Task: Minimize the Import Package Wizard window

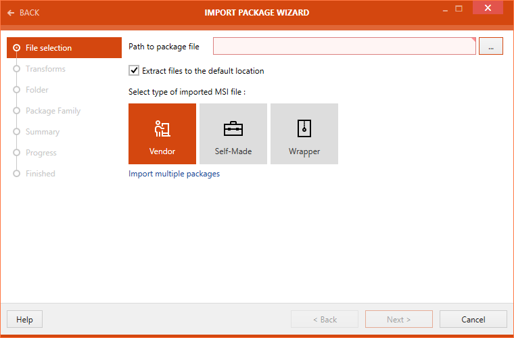Action: tap(445, 9)
